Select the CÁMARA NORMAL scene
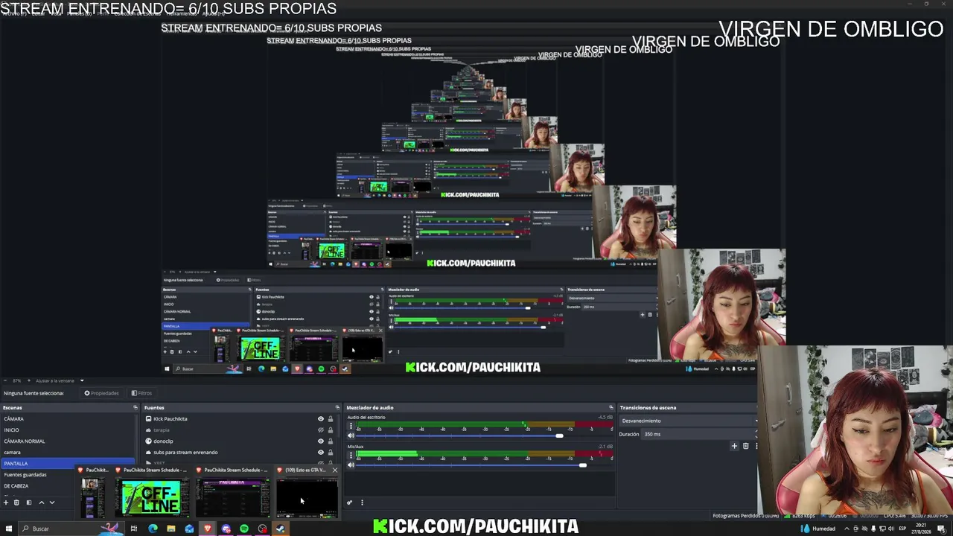The width and height of the screenshot is (953, 536). point(69,441)
